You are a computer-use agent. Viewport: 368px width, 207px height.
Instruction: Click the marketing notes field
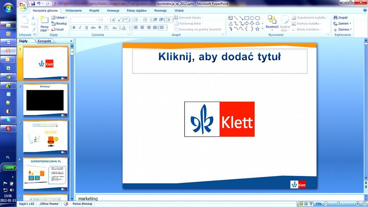(x=220, y=198)
